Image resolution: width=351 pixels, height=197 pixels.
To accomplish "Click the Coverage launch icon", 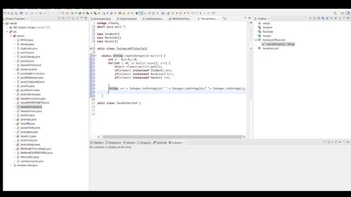I will (88, 13).
